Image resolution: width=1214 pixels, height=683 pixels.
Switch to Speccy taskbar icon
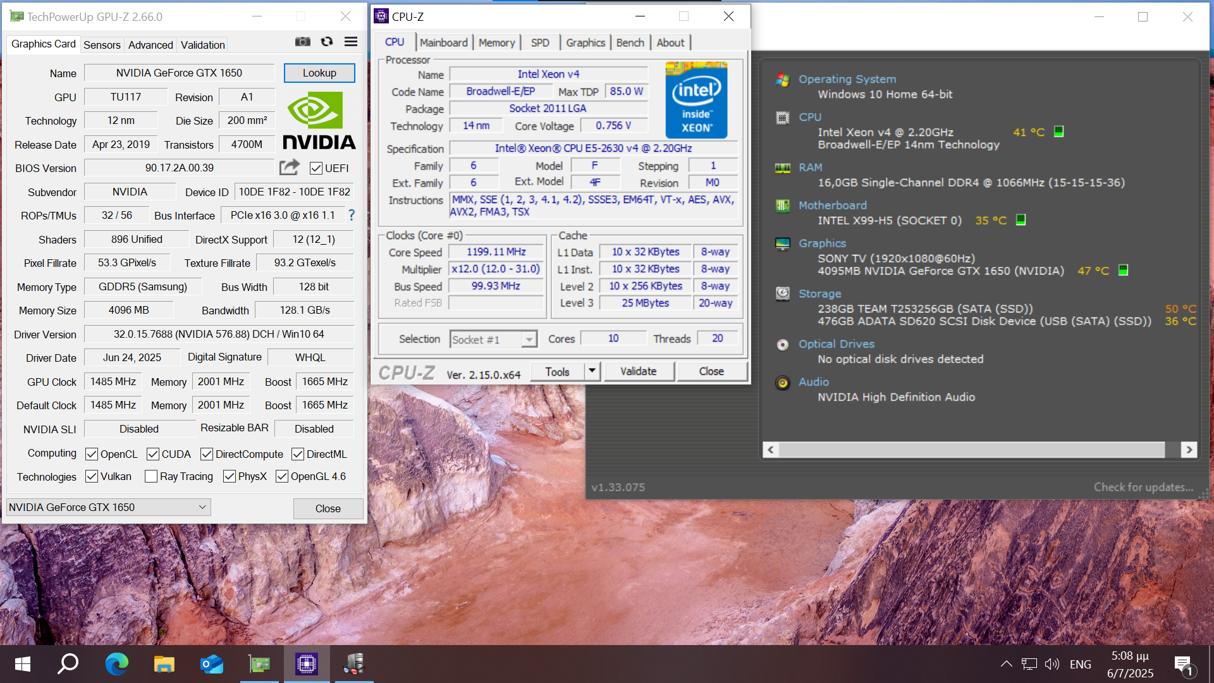coord(354,664)
